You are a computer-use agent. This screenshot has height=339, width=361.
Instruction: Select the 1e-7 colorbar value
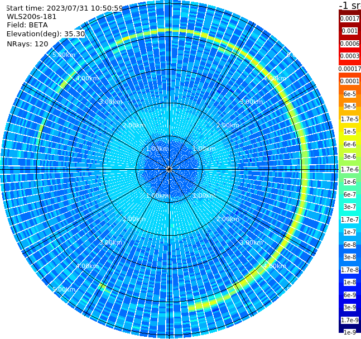pyautogui.click(x=350, y=232)
